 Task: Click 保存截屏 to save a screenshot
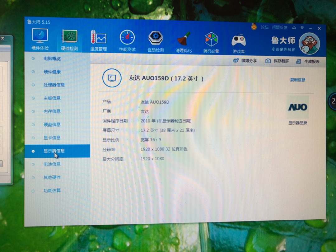point(277,61)
